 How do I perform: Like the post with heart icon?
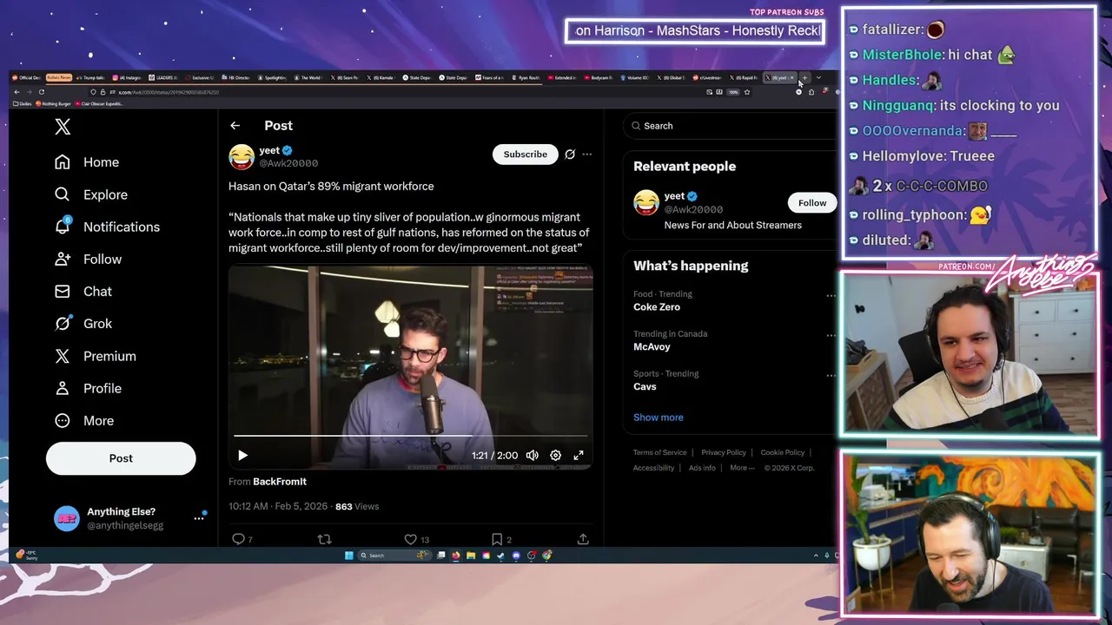[x=410, y=539]
